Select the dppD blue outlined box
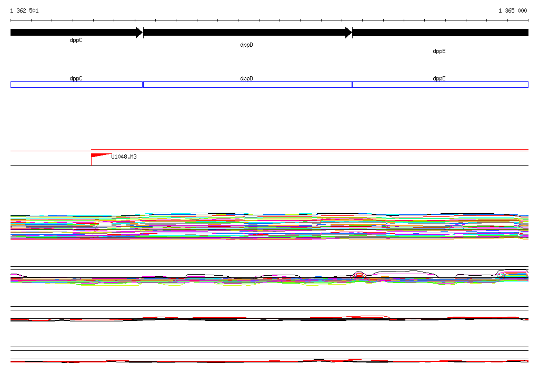Screen dimensions: 539x375 [247, 85]
